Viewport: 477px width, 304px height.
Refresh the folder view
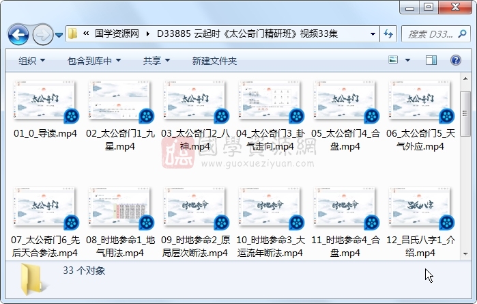[x=388, y=33]
